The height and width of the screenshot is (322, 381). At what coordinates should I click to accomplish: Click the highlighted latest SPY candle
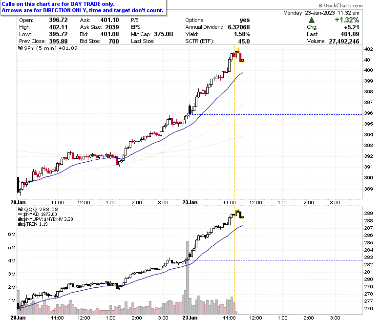[x=242, y=60]
